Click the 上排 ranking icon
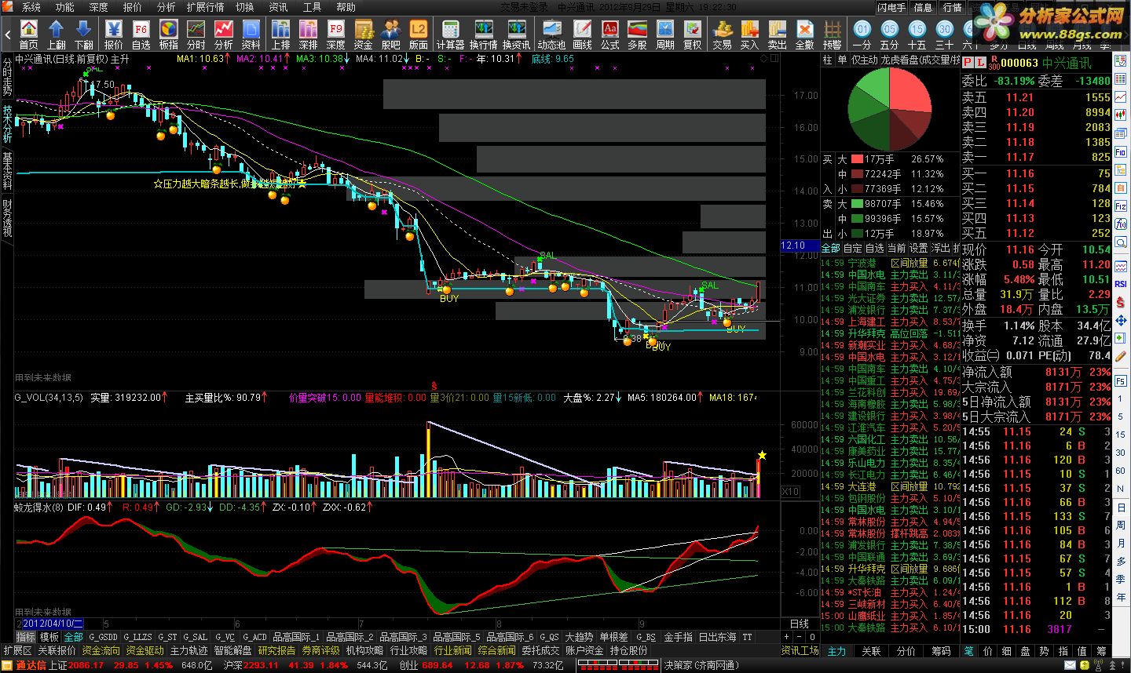The width and height of the screenshot is (1131, 673). [x=280, y=35]
